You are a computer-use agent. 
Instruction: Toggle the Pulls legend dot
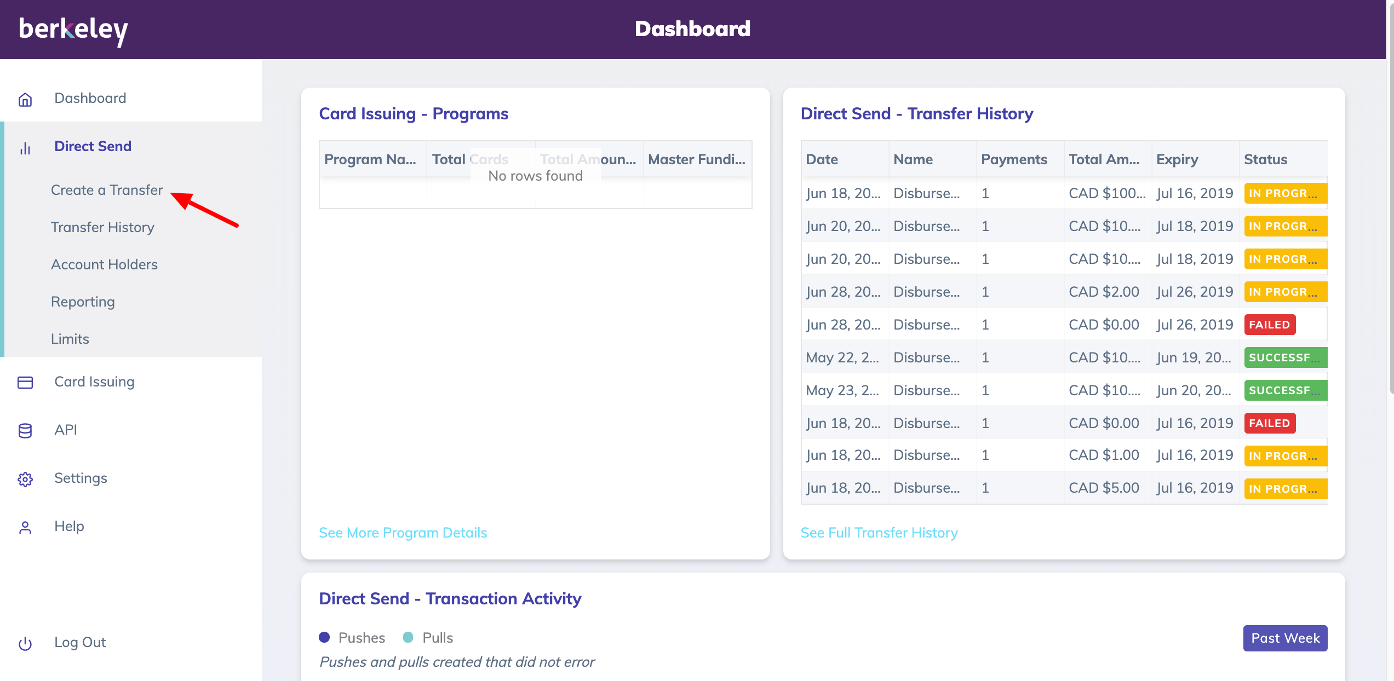[408, 637]
